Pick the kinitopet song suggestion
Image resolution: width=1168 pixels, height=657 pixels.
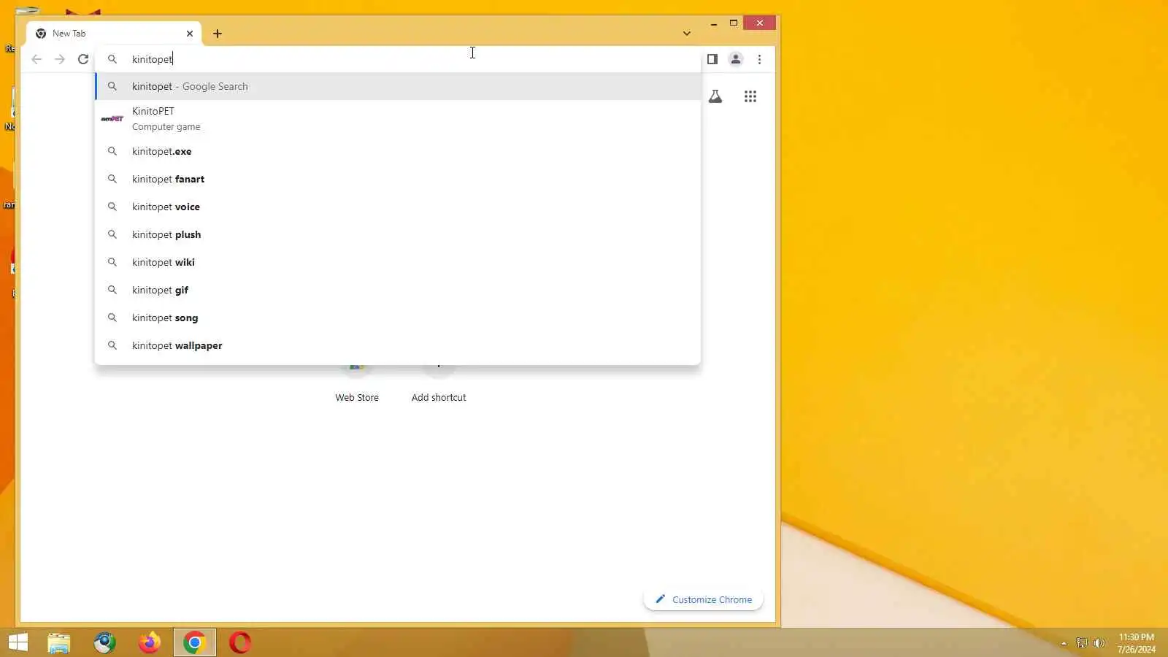[x=398, y=318]
